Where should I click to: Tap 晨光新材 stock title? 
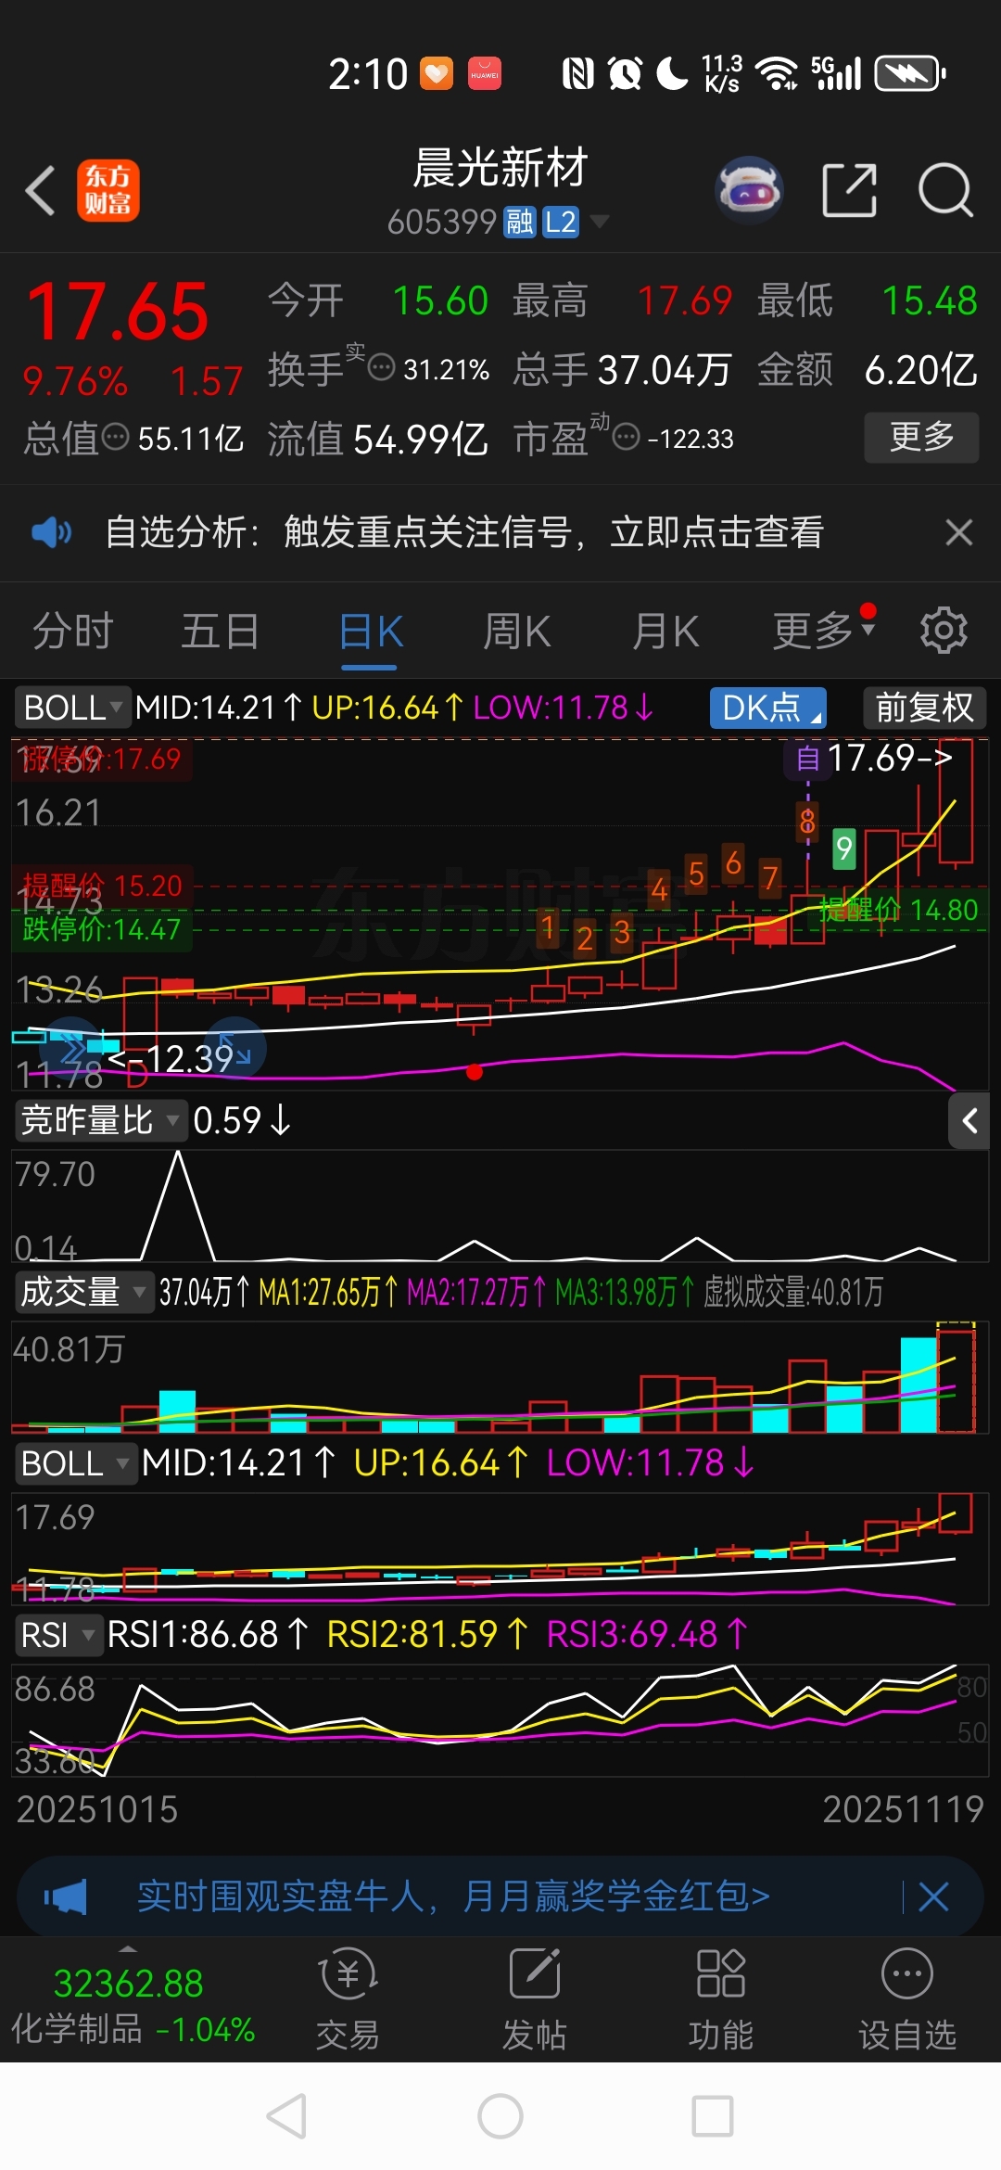[500, 168]
